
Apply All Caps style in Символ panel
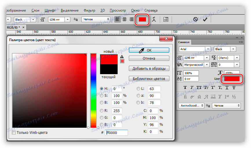tap(199, 88)
